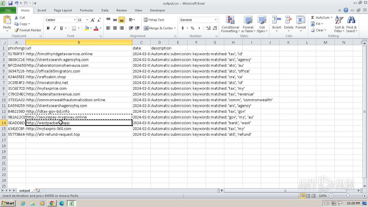The width and height of the screenshot is (368, 207).
Task: Apply the yellow fill color
Action: point(87,28)
